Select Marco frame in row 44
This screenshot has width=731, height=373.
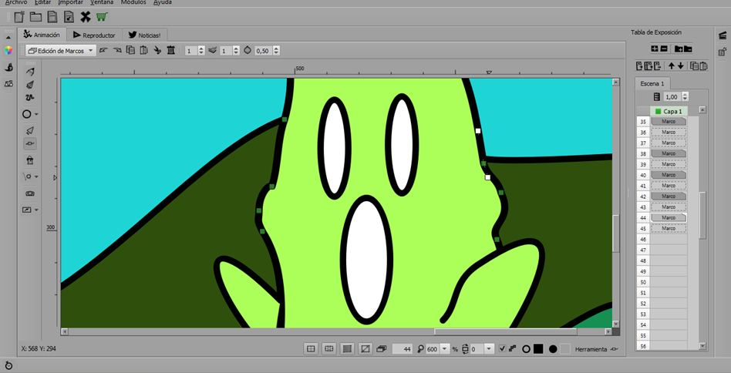click(669, 217)
